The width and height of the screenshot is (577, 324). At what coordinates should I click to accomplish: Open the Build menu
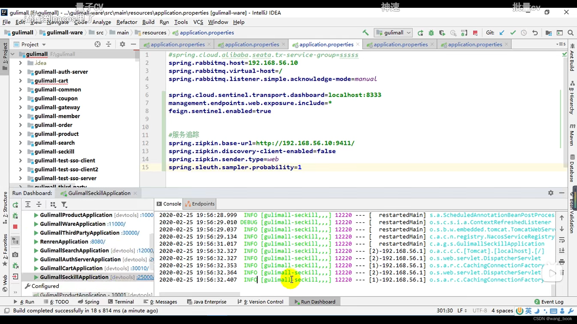pos(148,22)
